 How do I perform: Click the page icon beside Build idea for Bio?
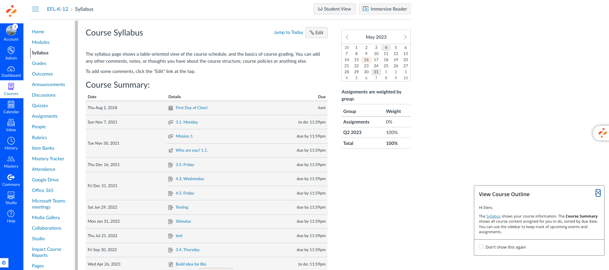point(171,264)
